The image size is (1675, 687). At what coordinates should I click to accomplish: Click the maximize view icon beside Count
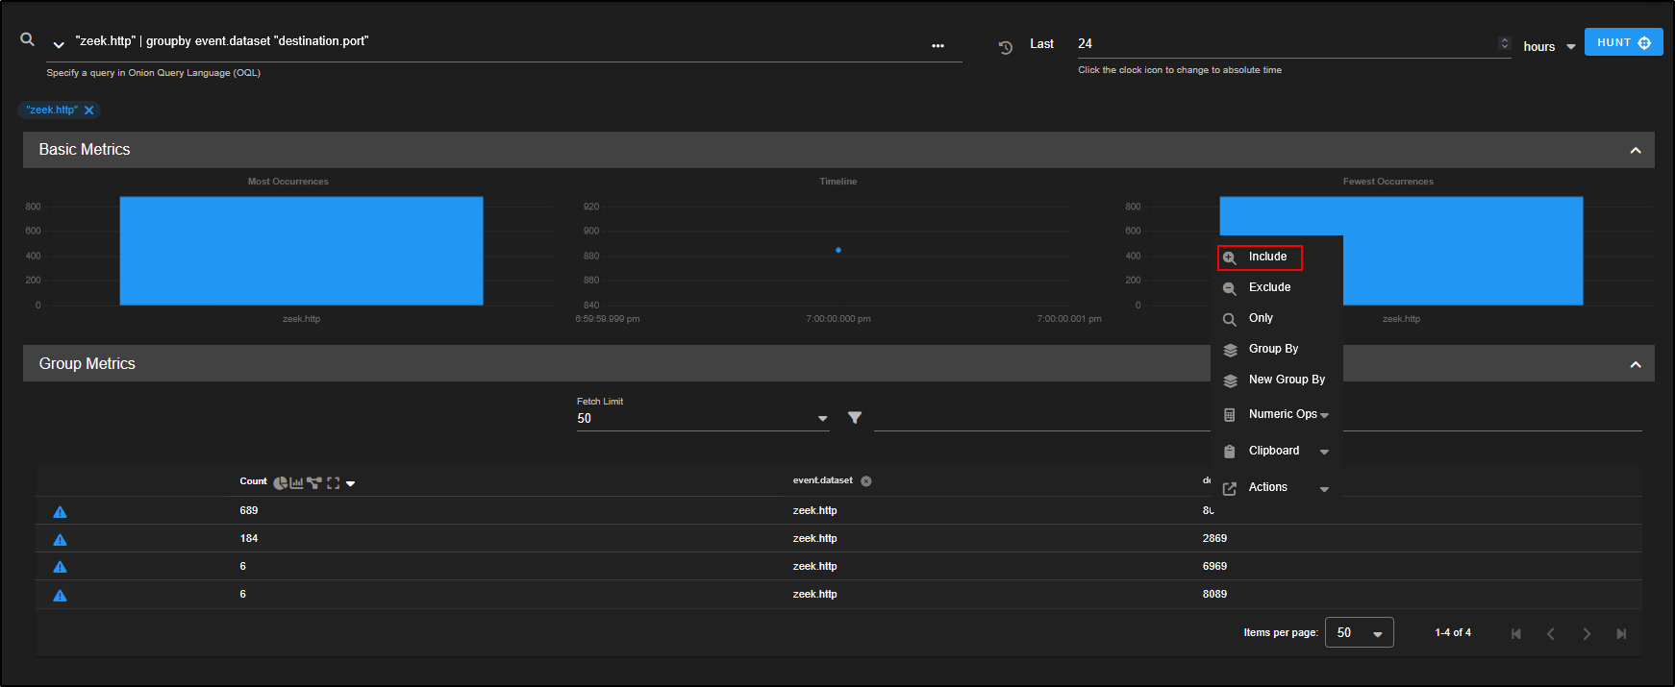(333, 483)
